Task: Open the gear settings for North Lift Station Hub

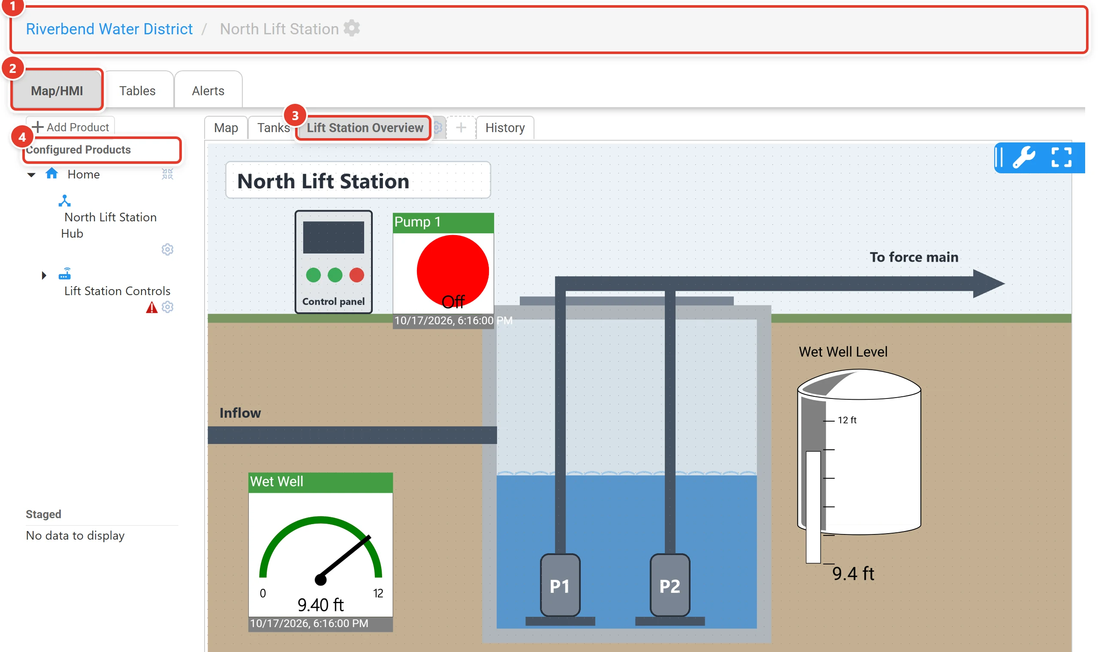Action: [167, 250]
